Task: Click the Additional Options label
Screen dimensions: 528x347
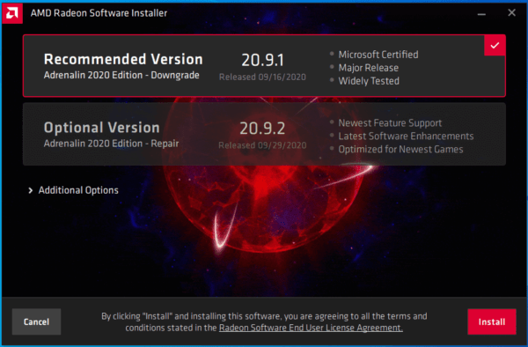Action: point(78,190)
